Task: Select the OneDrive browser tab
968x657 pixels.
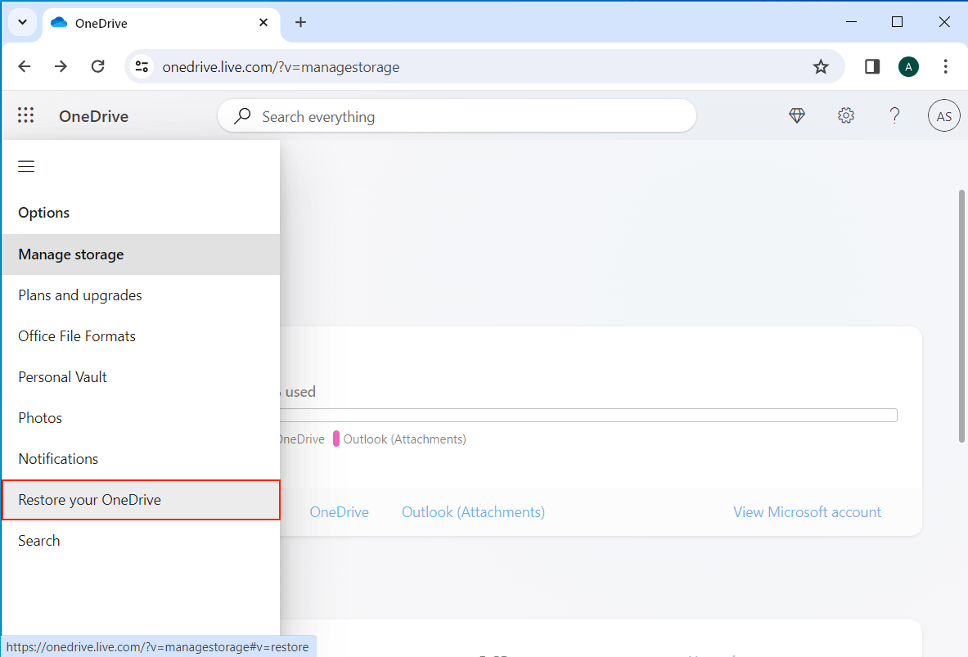Action: 160,23
